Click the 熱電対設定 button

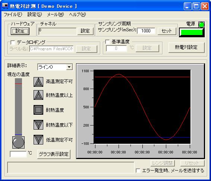(x=186, y=47)
